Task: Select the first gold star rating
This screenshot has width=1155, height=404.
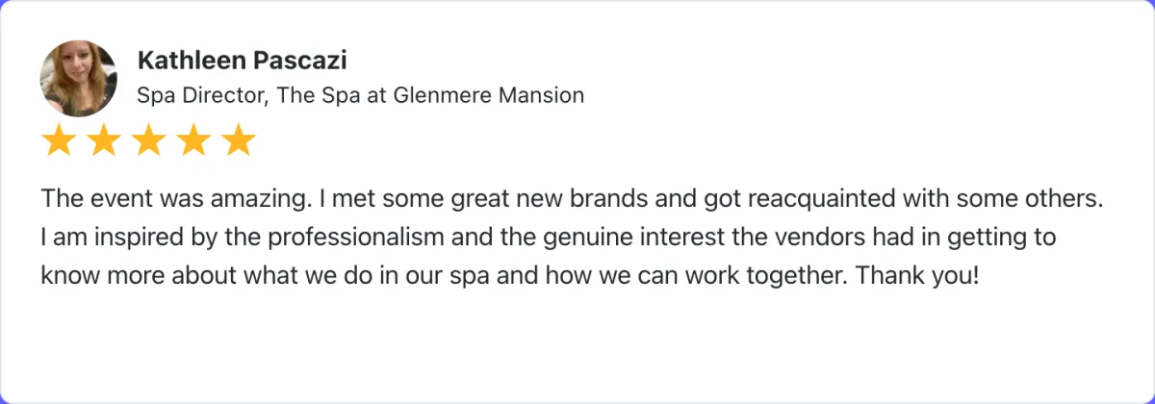Action: pyautogui.click(x=58, y=141)
